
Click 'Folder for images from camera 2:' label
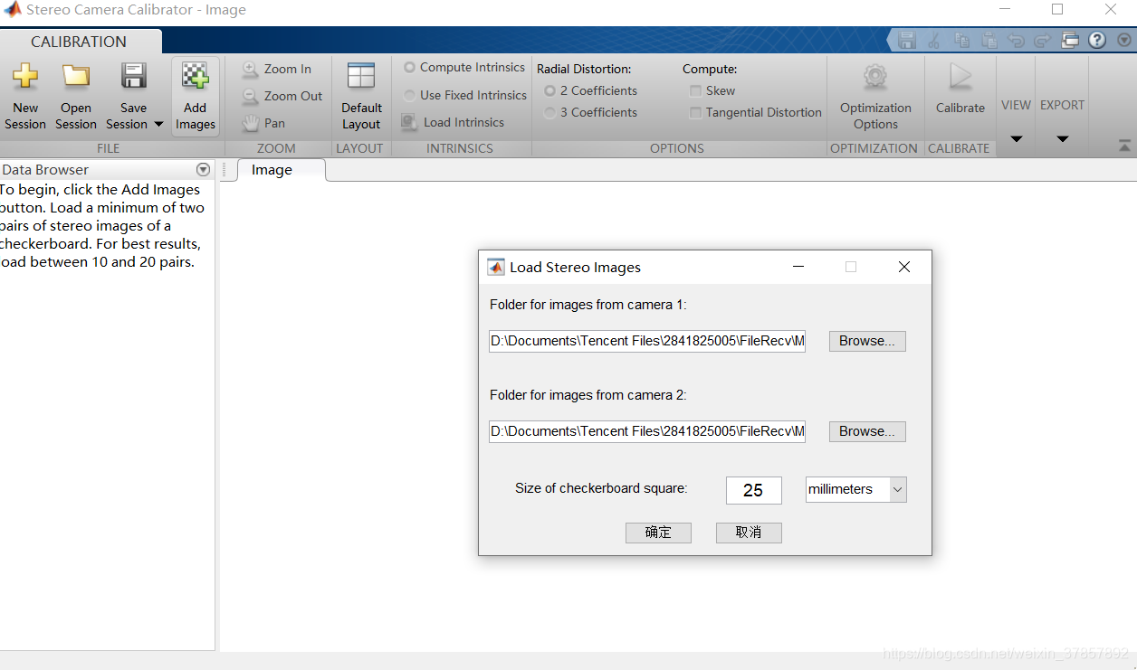(x=588, y=395)
